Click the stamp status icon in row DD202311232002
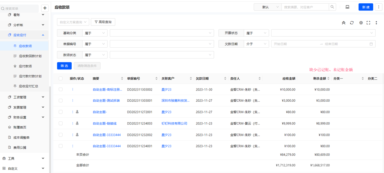The width and height of the screenshot is (384, 173). click(x=77, y=135)
